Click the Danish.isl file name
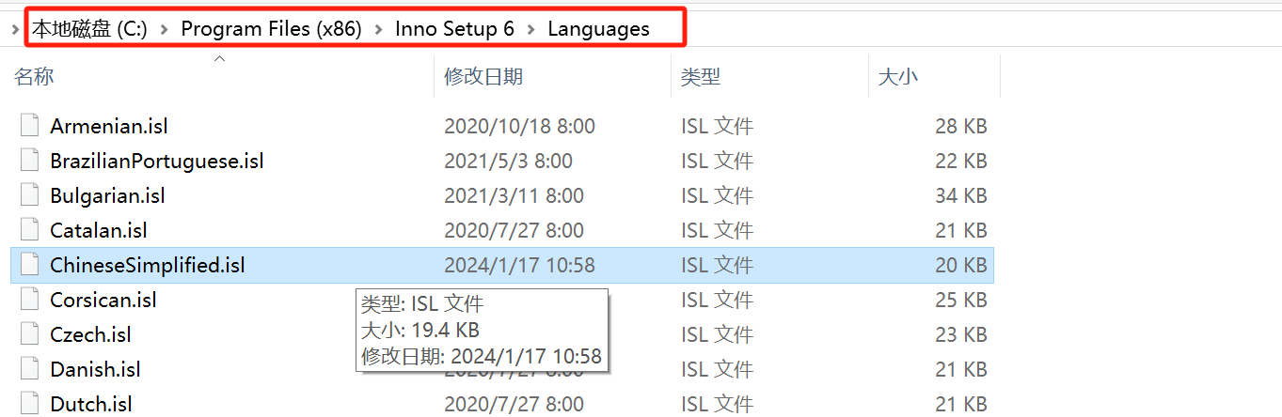Image resolution: width=1282 pixels, height=417 pixels. pyautogui.click(x=95, y=369)
